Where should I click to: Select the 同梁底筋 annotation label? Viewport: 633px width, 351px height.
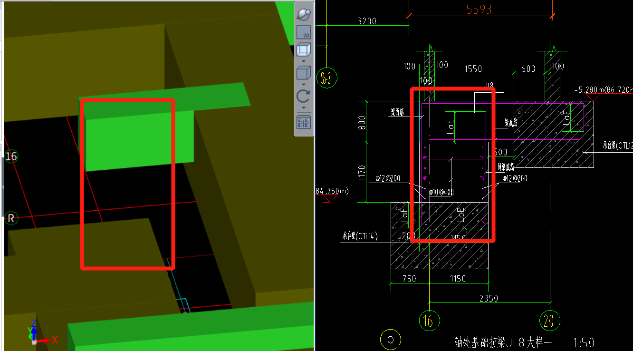505,166
